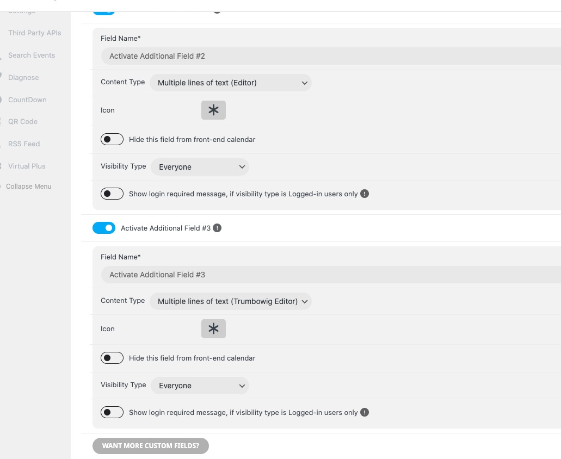Enable Hide this field toggle for Field #3
This screenshot has width=561, height=459.
coord(112,358)
